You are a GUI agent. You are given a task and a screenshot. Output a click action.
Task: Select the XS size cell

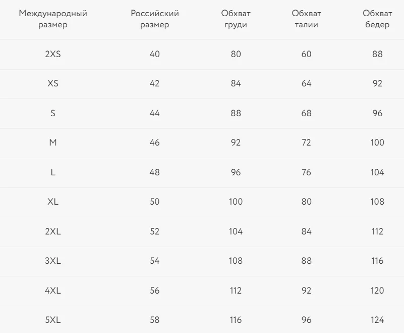click(x=53, y=83)
